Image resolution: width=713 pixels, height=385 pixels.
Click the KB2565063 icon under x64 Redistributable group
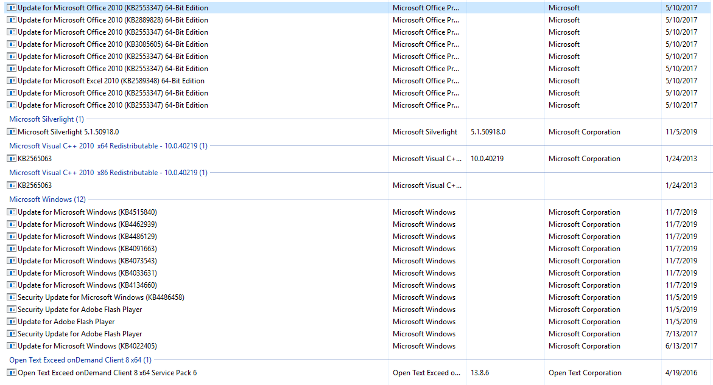12,159
